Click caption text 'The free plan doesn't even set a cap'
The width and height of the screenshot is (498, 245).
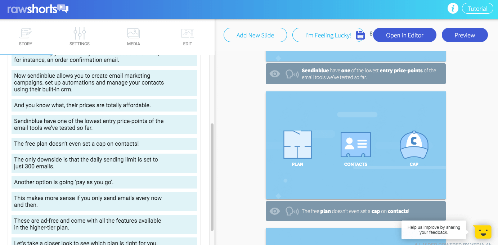[355, 211]
